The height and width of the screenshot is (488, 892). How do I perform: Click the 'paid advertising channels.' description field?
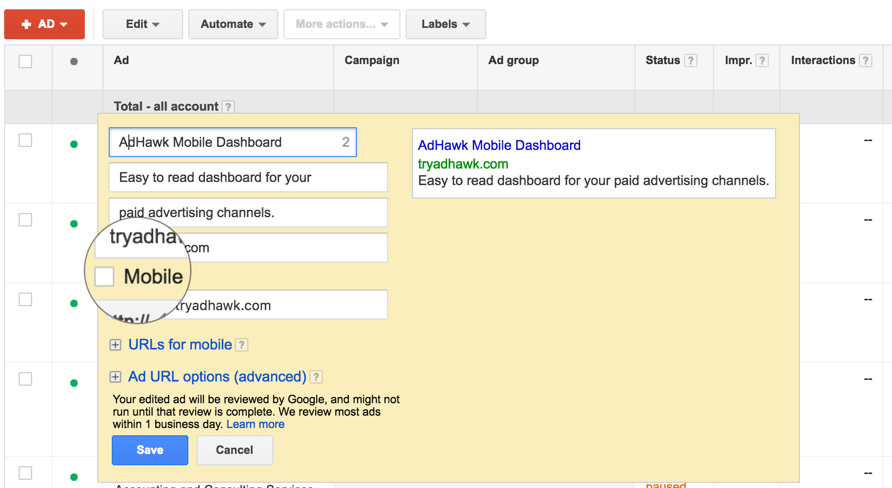pos(248,212)
